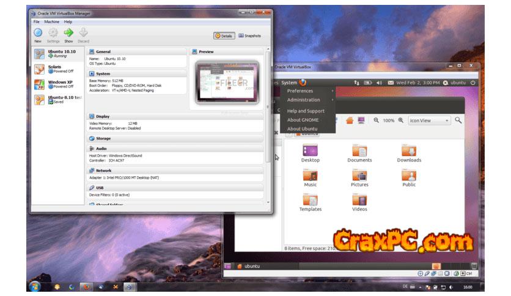The image size is (511, 296).
Task: Click the search magnifier icon in Nautilus
Action: [458, 120]
